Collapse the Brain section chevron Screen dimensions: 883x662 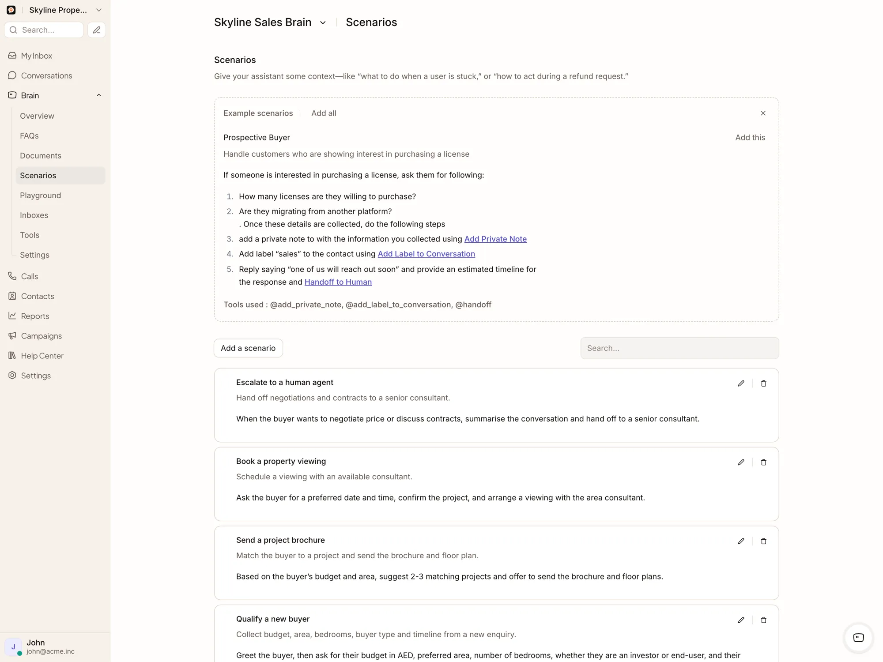click(x=99, y=95)
